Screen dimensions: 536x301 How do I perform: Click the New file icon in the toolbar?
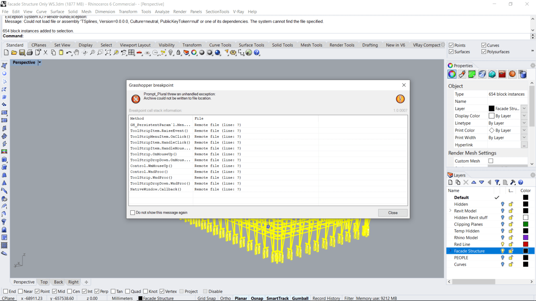[x=6, y=53]
